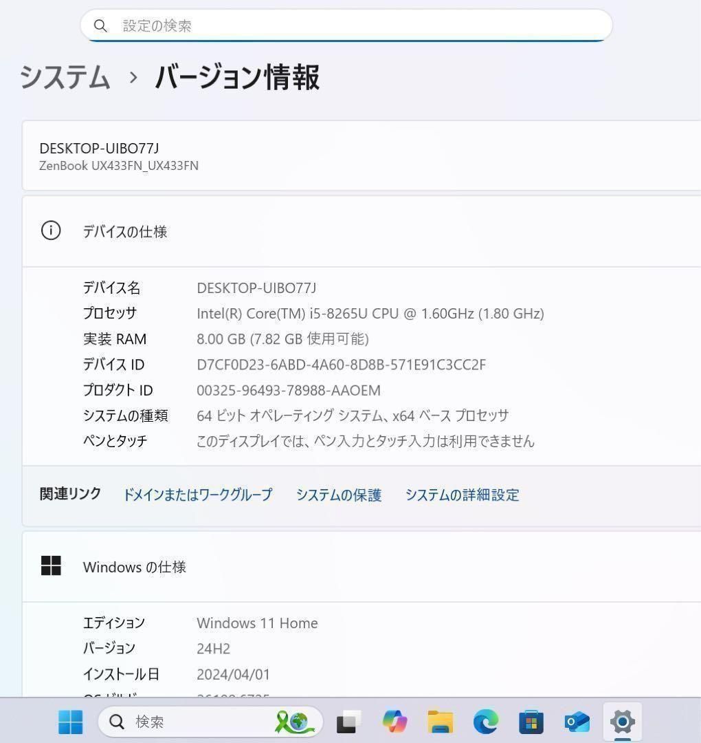
Task: Click the weather widget icon in taskbar search
Action: [296, 722]
